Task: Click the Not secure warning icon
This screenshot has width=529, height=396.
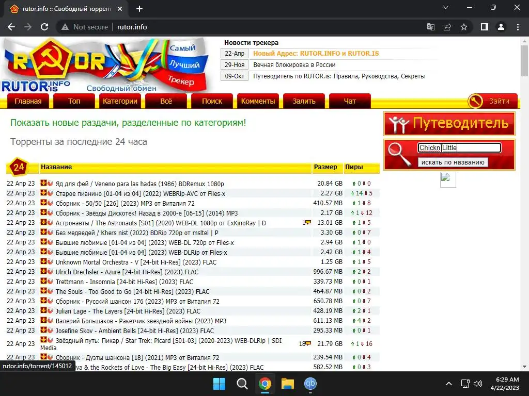Action: (x=65, y=27)
